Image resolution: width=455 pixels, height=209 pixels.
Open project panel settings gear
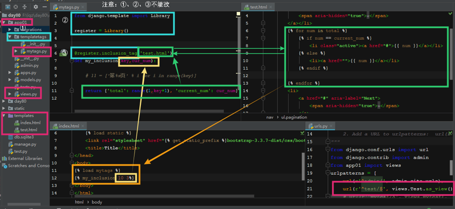[x=36, y=6]
